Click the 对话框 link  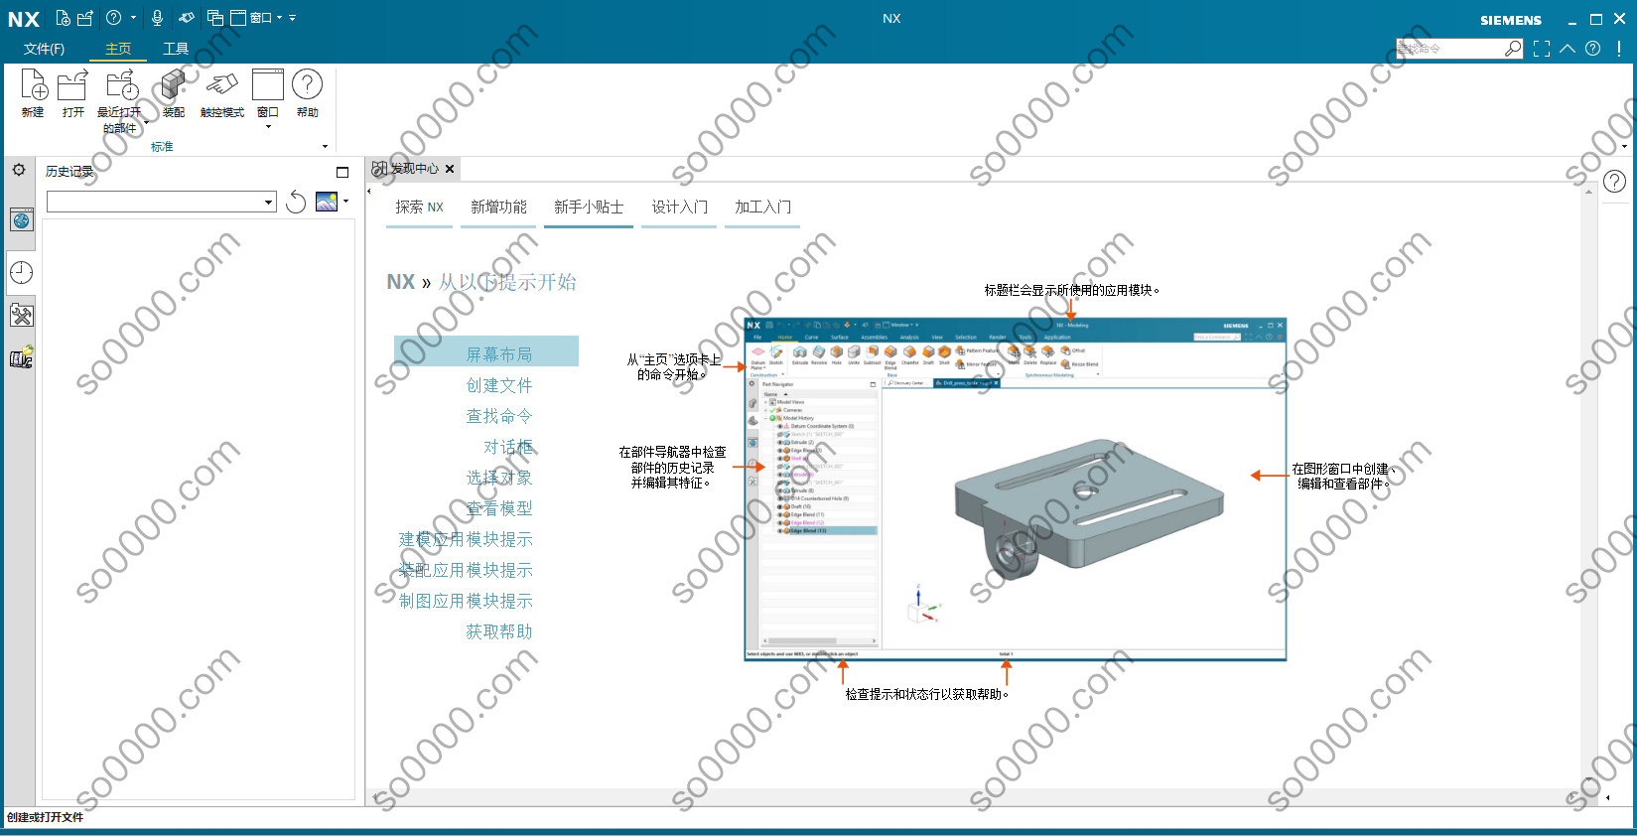tap(508, 447)
